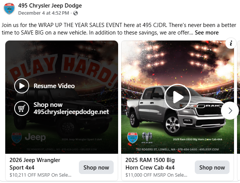Click the public globe audience icon

coord(76,13)
